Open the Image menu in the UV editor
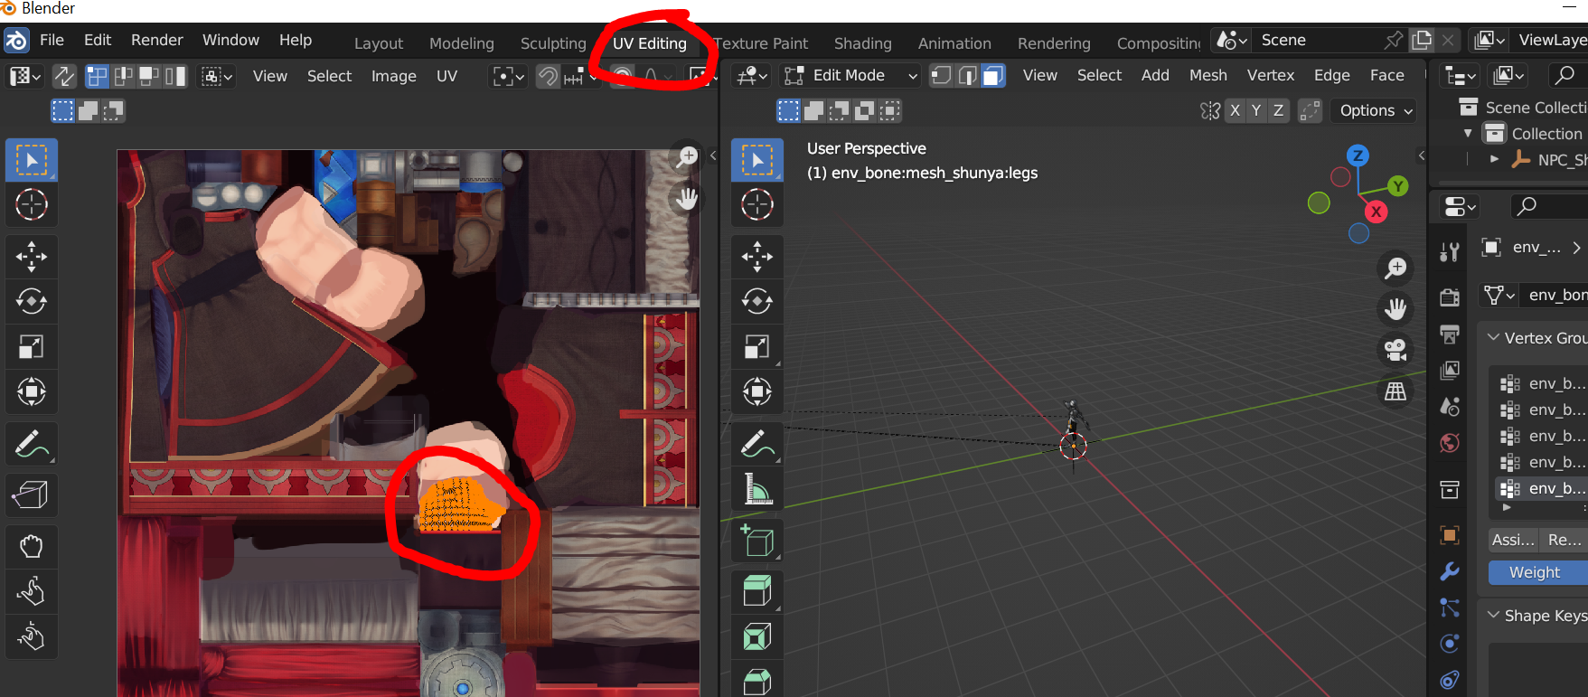The image size is (1588, 697). point(393,76)
